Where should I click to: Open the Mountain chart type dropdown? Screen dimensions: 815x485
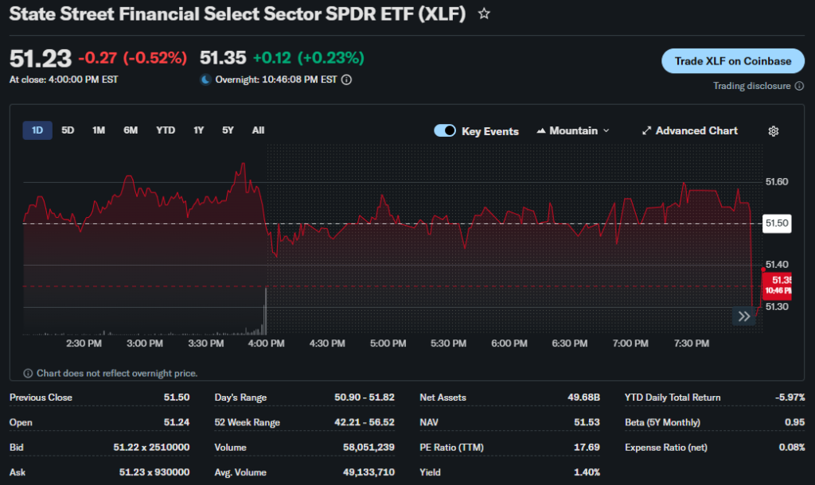point(573,131)
